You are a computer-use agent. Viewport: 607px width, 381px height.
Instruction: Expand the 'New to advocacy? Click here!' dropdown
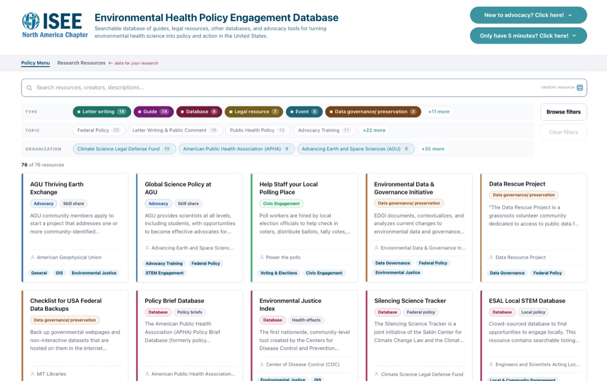[528, 15]
